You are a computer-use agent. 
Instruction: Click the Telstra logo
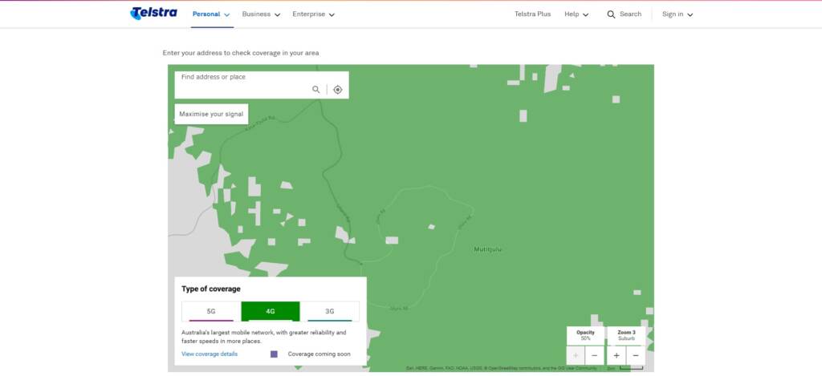coord(153,13)
